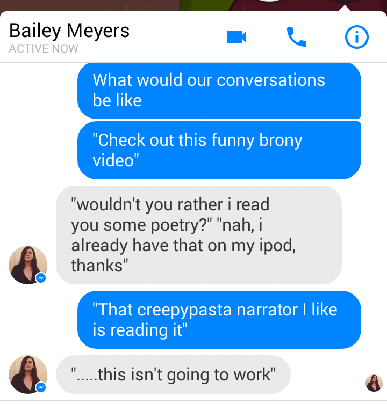Open conversation info via the i icon

[x=356, y=37]
